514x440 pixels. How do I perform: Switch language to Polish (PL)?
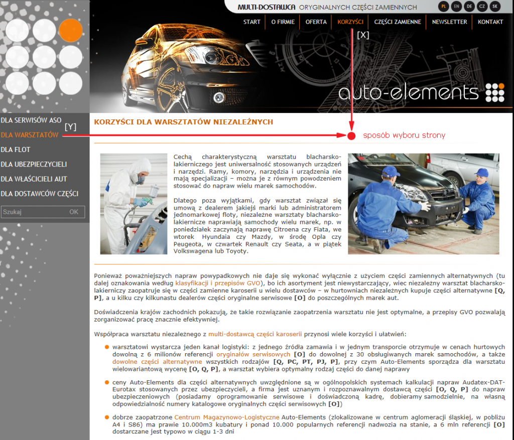(x=443, y=6)
